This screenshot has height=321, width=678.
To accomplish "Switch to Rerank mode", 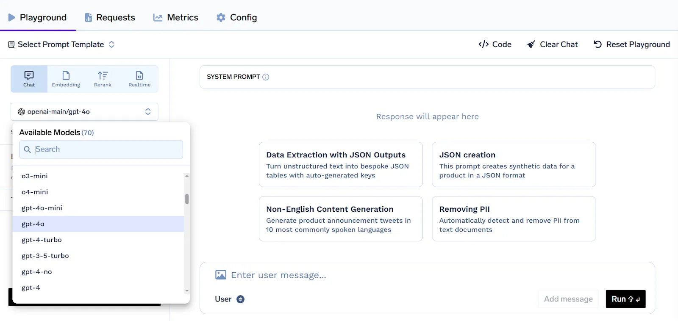I will click(x=103, y=79).
